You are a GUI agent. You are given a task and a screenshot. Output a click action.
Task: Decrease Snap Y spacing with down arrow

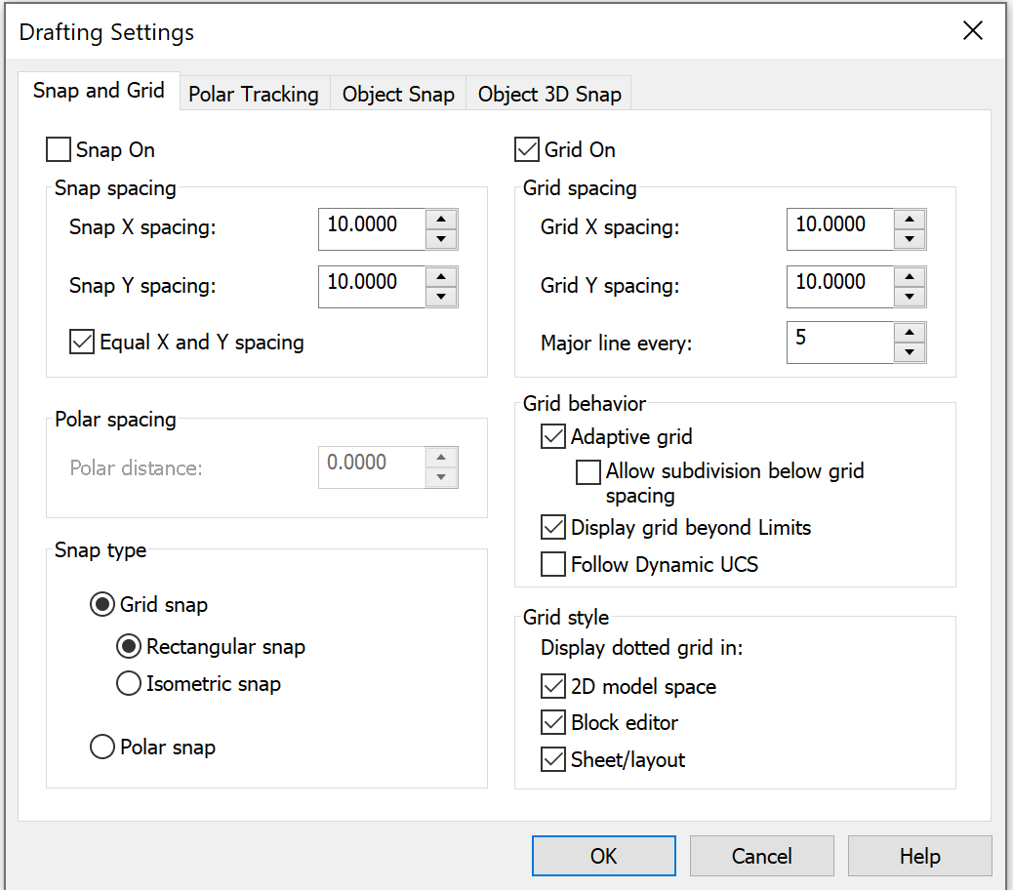441,297
